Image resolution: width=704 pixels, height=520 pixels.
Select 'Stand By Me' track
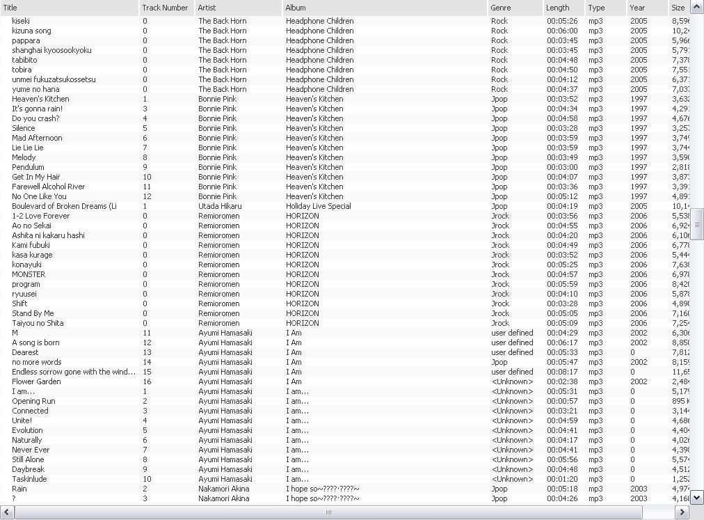click(x=33, y=313)
